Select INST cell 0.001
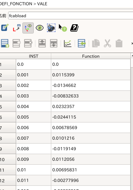Image resolution: width=133 pixels, height=190 pixels. [x=33, y=75]
